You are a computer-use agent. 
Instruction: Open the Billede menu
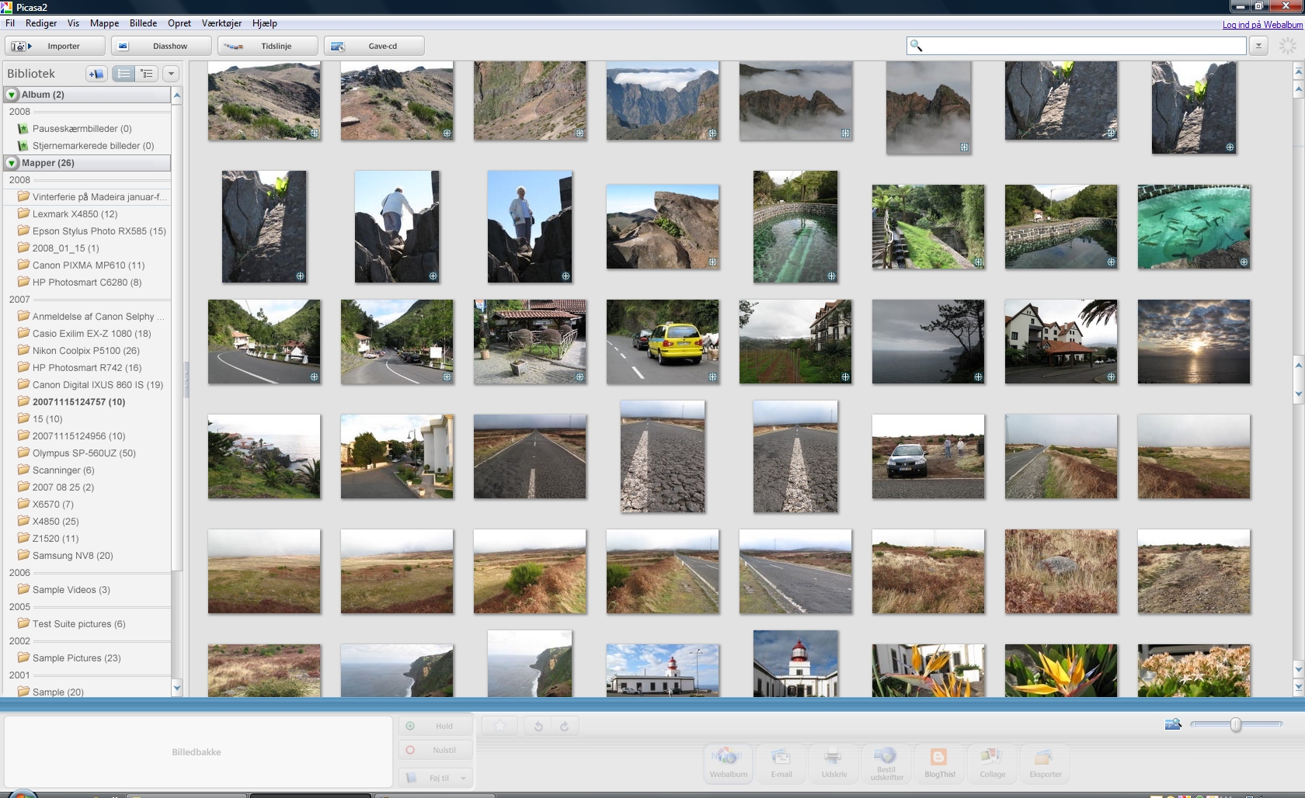click(143, 23)
